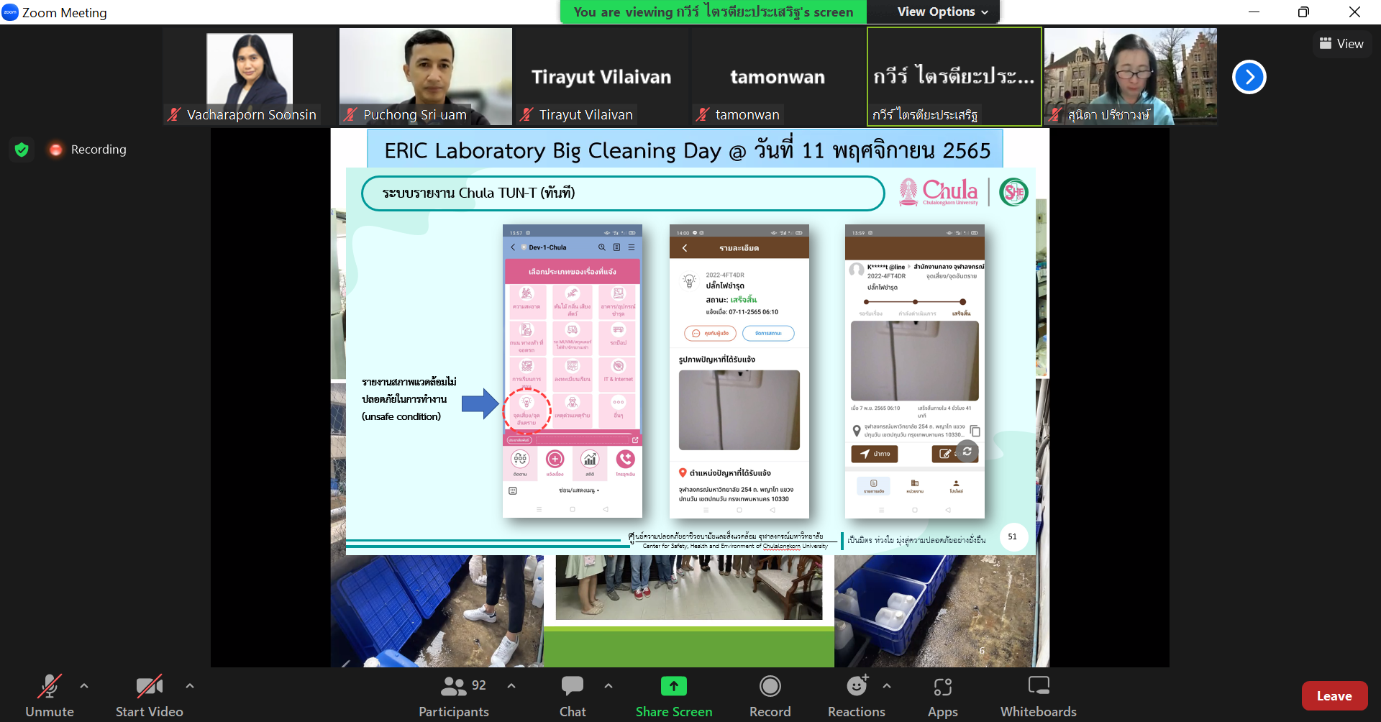
Task: Click the muted mic icon beside tamonwan name
Action: 703,114
